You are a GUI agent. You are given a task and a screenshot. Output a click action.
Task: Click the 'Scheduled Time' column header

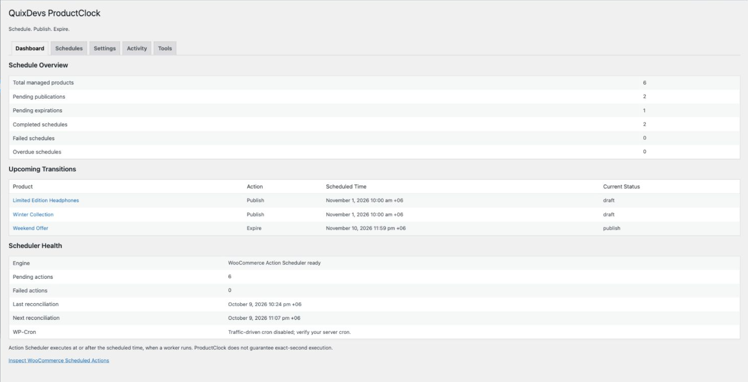(x=346, y=187)
